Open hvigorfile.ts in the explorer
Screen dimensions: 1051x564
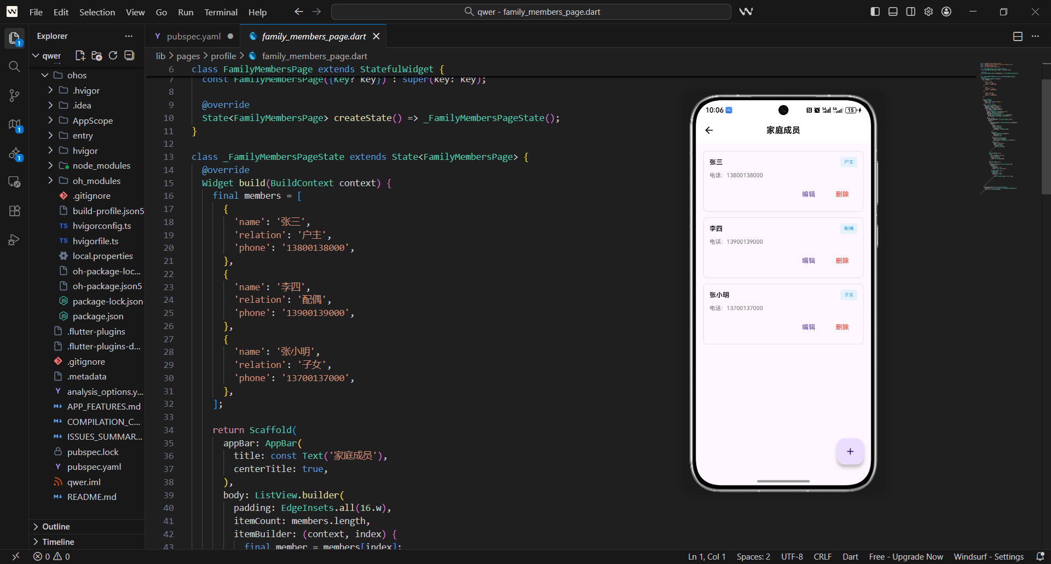click(x=95, y=241)
